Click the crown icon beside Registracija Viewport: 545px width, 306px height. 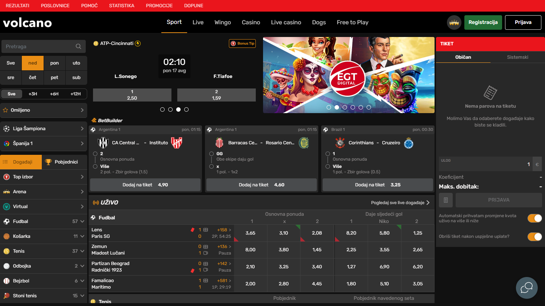454,22
